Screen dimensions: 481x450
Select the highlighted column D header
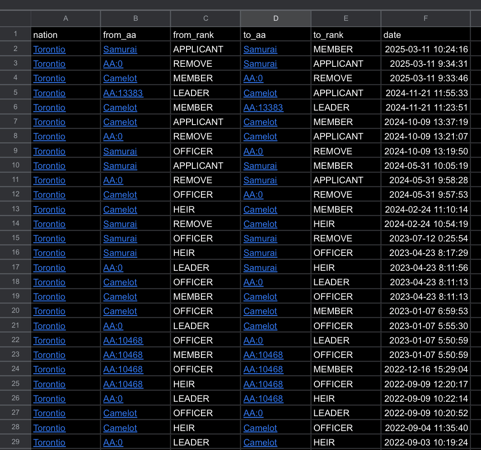276,19
